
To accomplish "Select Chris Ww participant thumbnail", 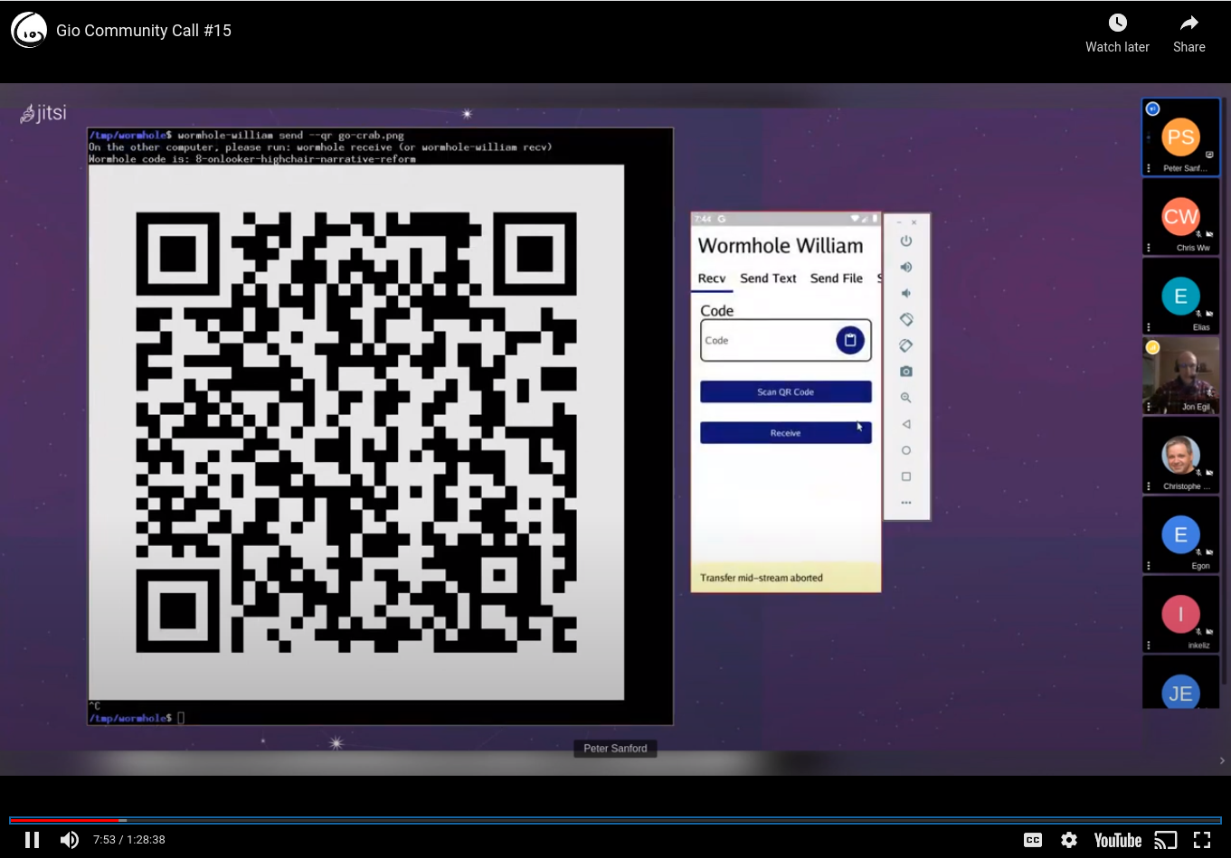I will pos(1181,217).
